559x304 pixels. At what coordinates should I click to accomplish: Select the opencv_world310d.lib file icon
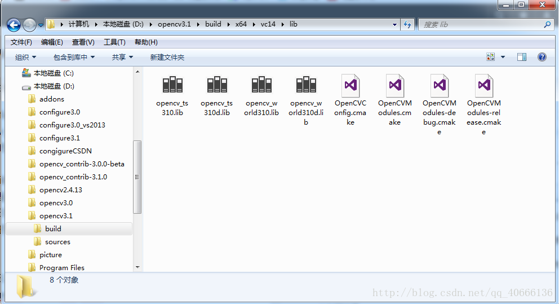coord(306,85)
